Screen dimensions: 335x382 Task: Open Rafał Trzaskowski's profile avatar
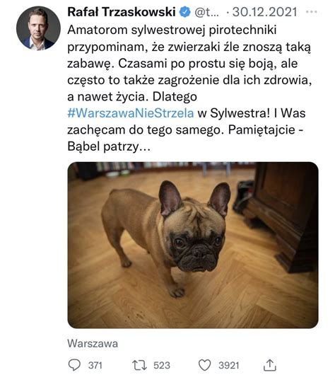click(x=38, y=28)
